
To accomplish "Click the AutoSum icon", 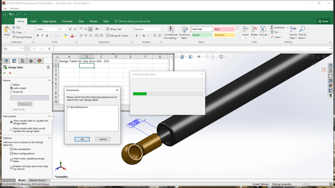I will click(x=272, y=27).
